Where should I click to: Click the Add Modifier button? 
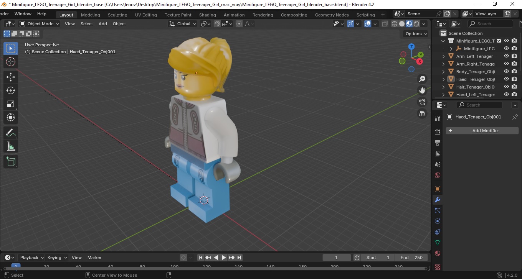tap(482, 131)
